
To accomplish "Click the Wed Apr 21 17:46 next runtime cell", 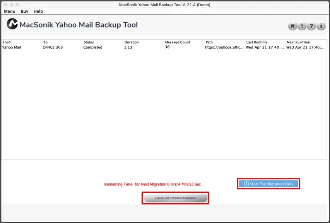I will (x=305, y=47).
